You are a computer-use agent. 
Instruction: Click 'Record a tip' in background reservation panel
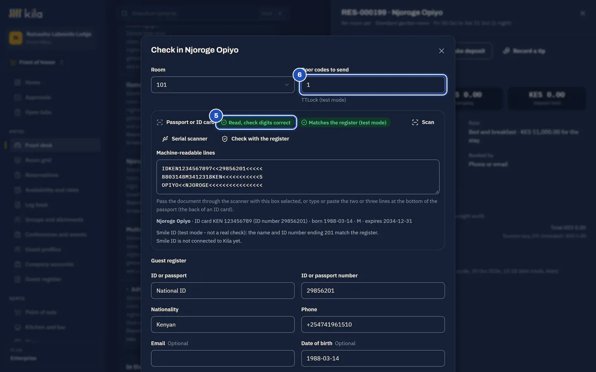[524, 51]
